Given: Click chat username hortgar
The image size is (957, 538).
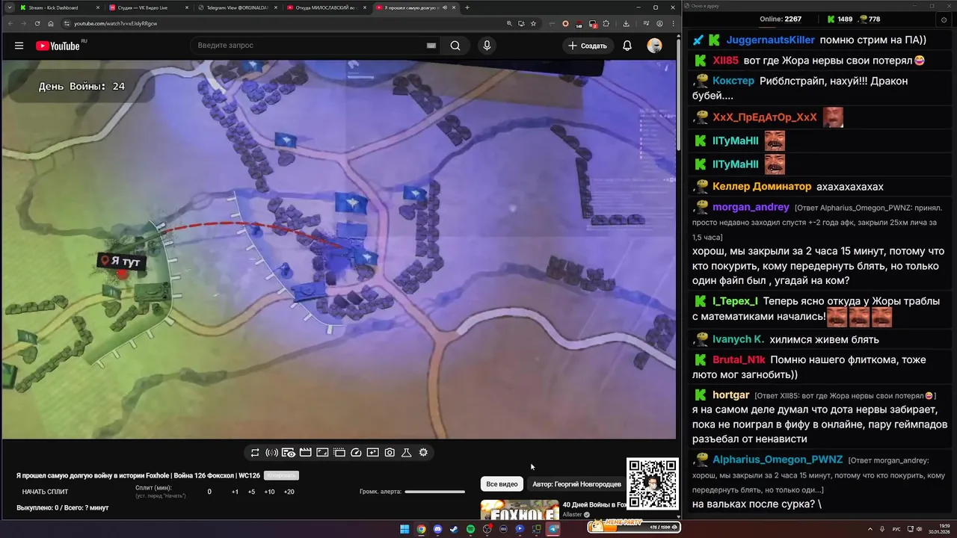Looking at the screenshot, I should (x=731, y=395).
